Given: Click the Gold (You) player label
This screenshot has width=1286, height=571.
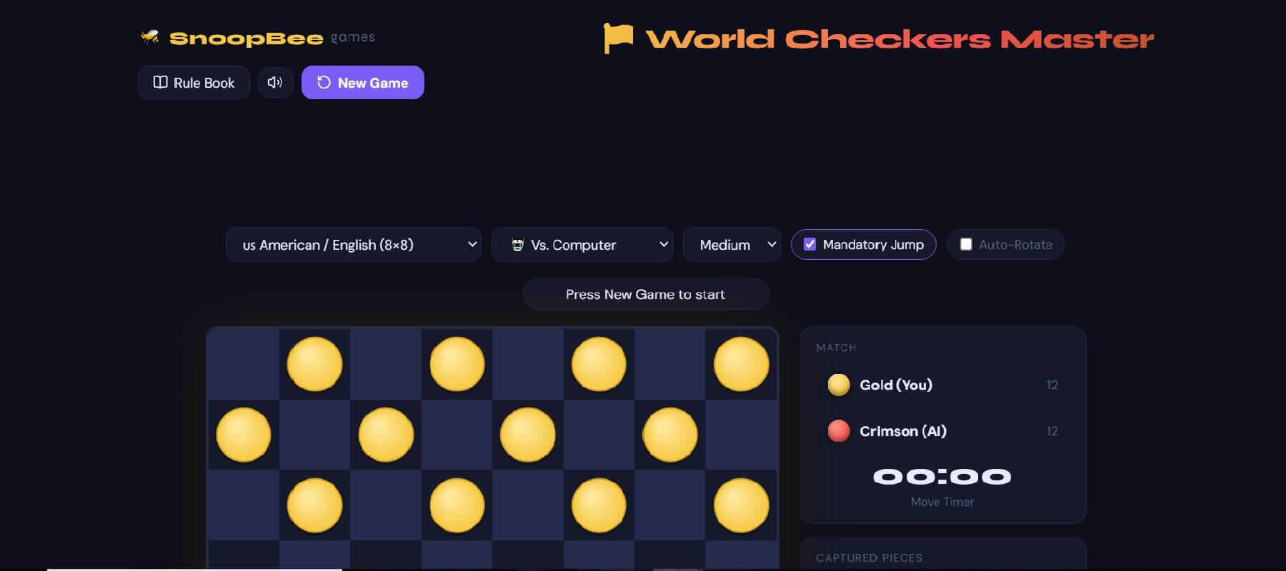Looking at the screenshot, I should tap(896, 385).
